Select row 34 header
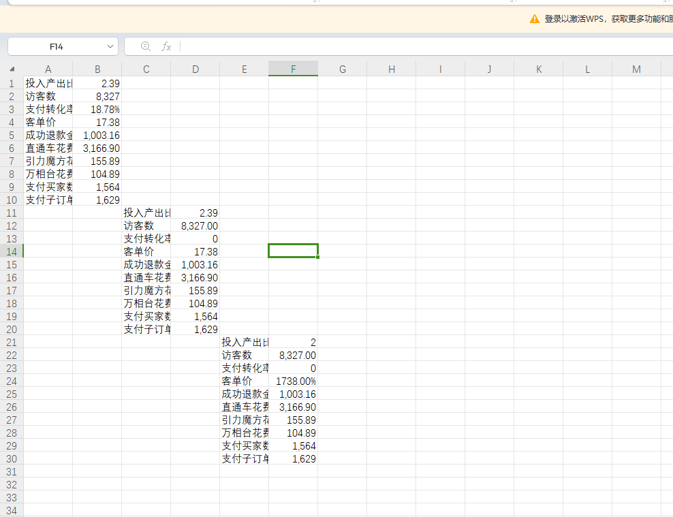673x517 pixels. click(12, 510)
